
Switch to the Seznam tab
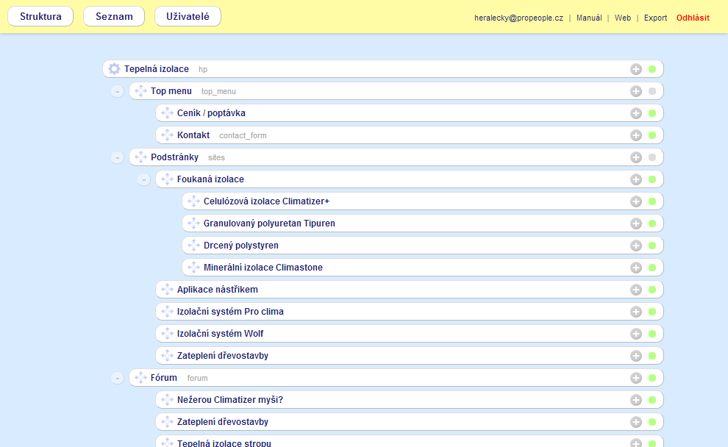coord(114,16)
